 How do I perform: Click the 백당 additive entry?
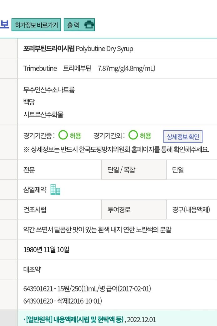(29, 102)
